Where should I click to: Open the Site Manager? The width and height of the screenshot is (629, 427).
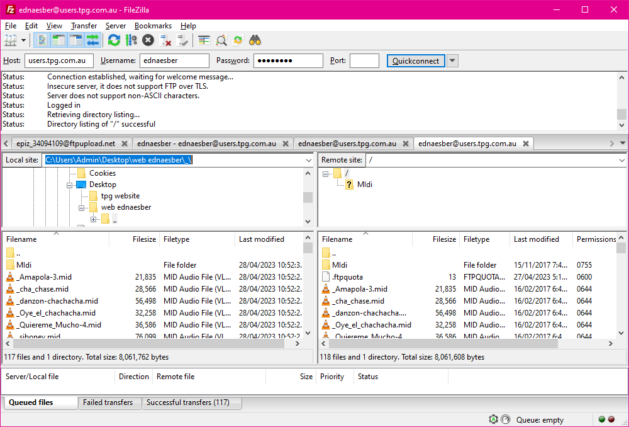pos(11,40)
